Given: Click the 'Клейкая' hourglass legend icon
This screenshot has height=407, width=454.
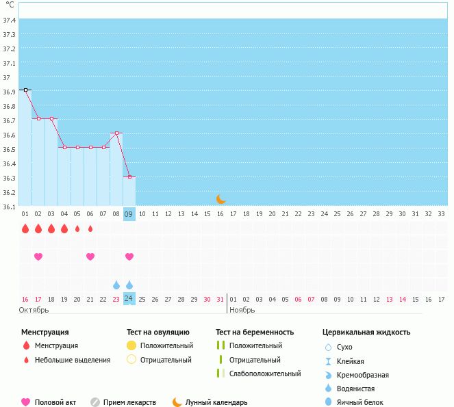Looking at the screenshot, I should [x=328, y=361].
